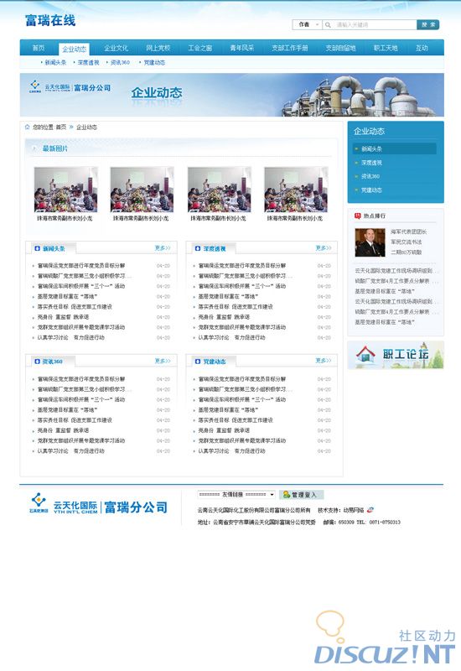Click the blue icon beside 新闻头条 section title
Image resolution: width=461 pixels, height=671 pixels.
tap(37, 248)
